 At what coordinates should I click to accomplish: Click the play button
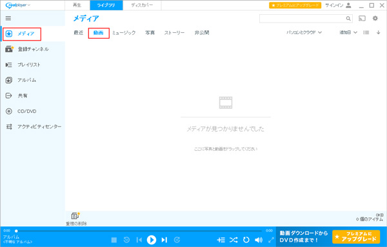(x=152, y=240)
